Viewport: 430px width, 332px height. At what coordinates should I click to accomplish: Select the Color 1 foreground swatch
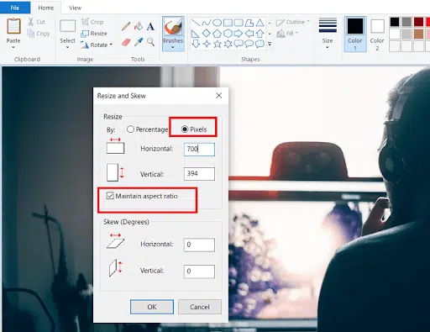(x=355, y=34)
